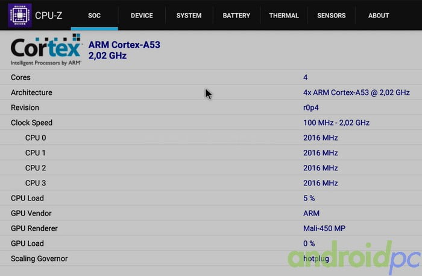The width and height of the screenshot is (422, 276).
Task: Select the CPU Load 5 % value
Action: pyautogui.click(x=309, y=198)
